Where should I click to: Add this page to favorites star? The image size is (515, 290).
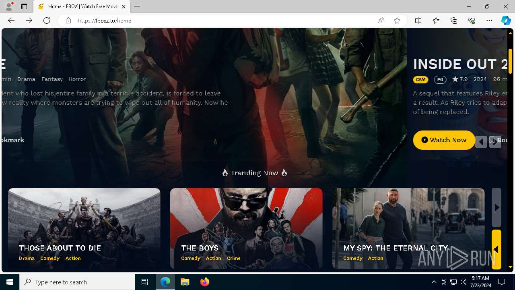(x=397, y=21)
